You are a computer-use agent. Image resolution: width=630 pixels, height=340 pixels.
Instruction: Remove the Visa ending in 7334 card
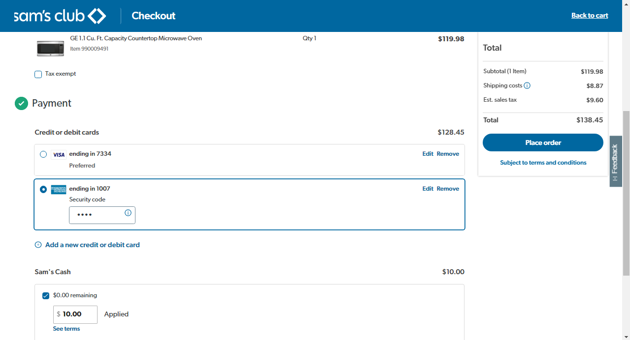(x=448, y=154)
